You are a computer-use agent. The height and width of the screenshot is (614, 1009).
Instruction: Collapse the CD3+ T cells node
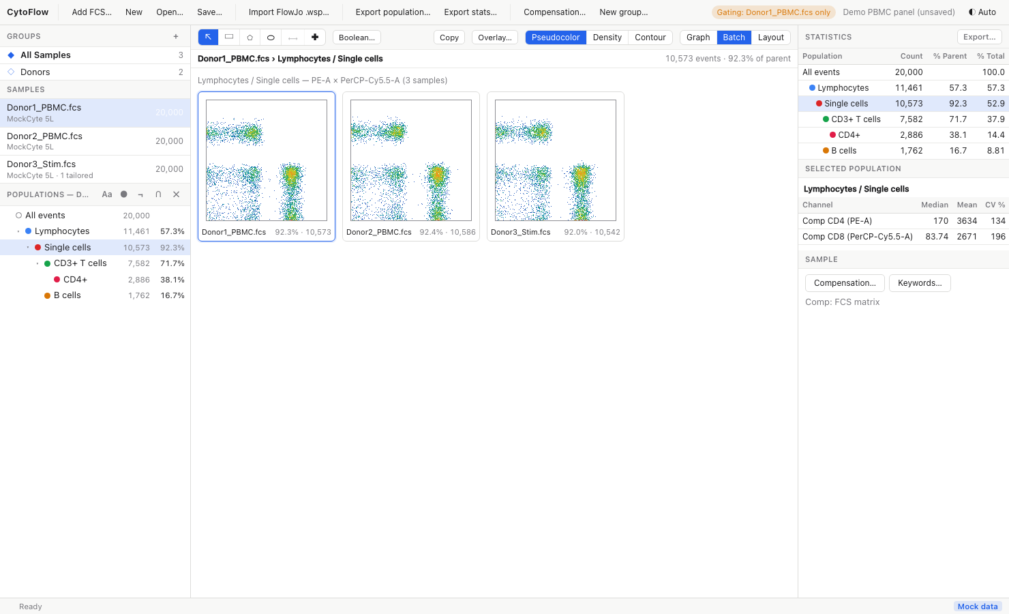pos(37,263)
